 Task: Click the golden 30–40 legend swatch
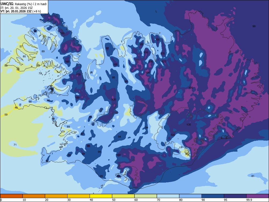pos(79,196)
